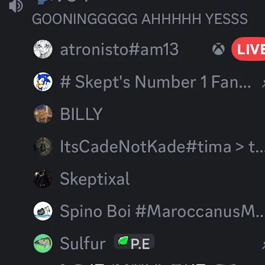Click the Xbox icon beside atronisto#am13
Viewport: 265px width, 265px height.
(x=218, y=49)
